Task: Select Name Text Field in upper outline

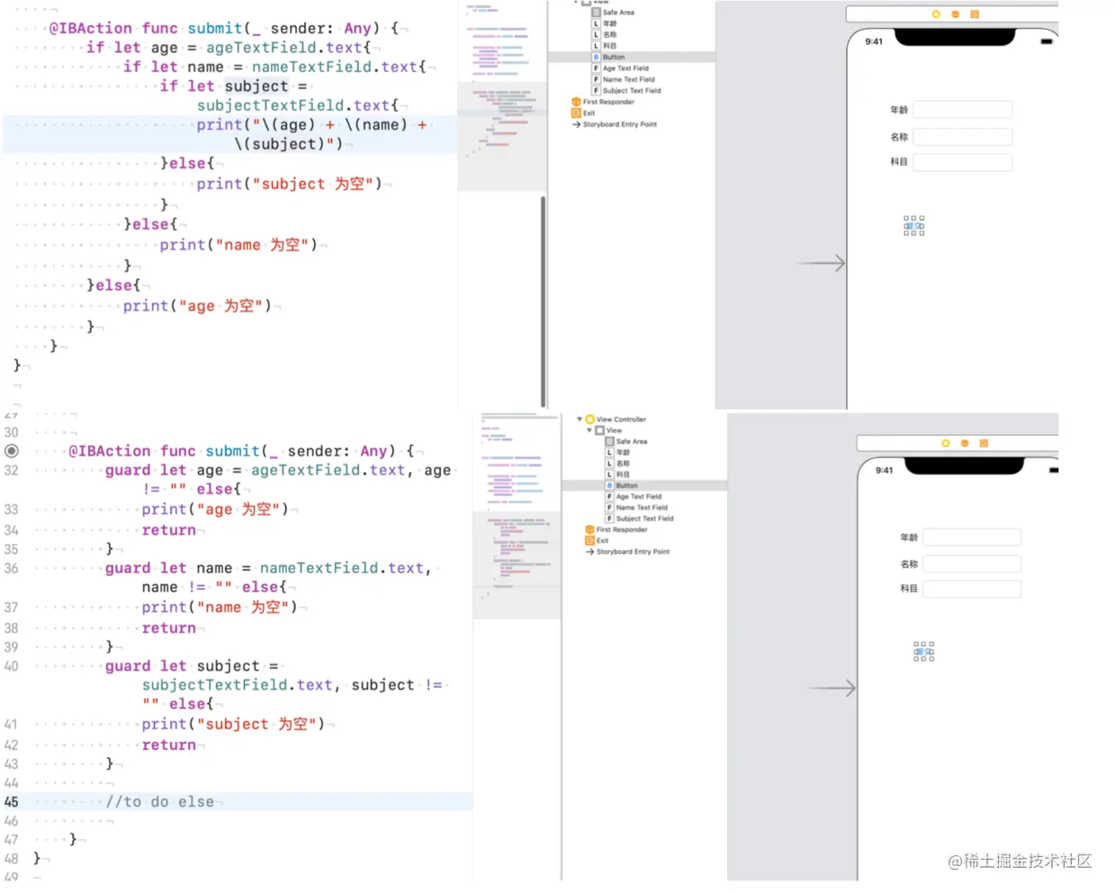Action: click(x=623, y=79)
